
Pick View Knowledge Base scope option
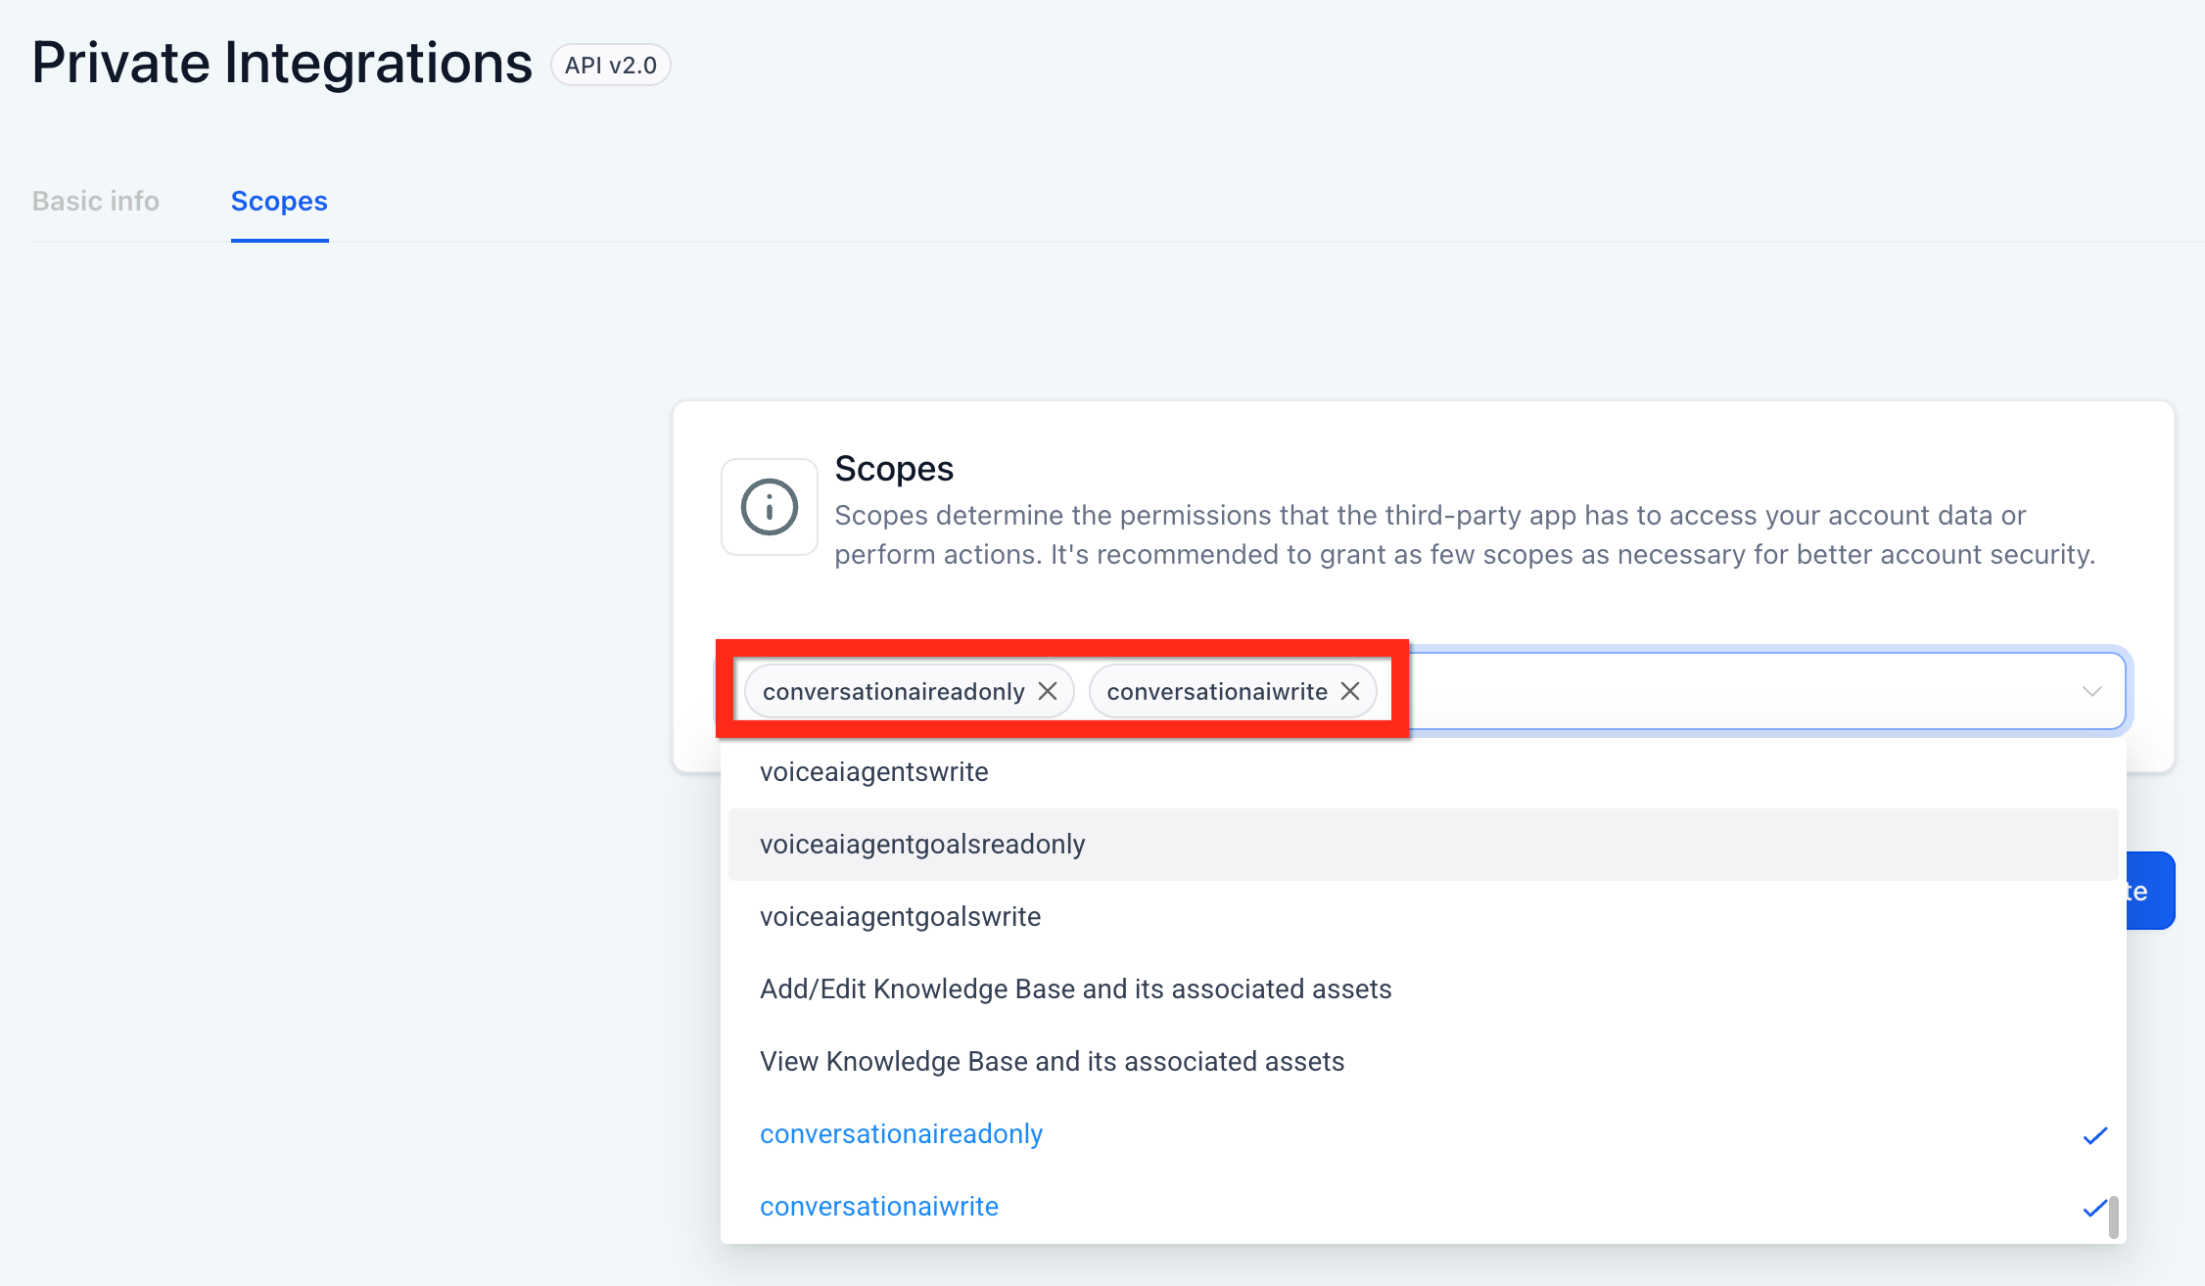tap(1052, 1062)
